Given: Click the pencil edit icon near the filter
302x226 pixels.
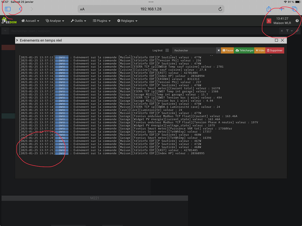Looking at the screenshot, I should [298, 31].
